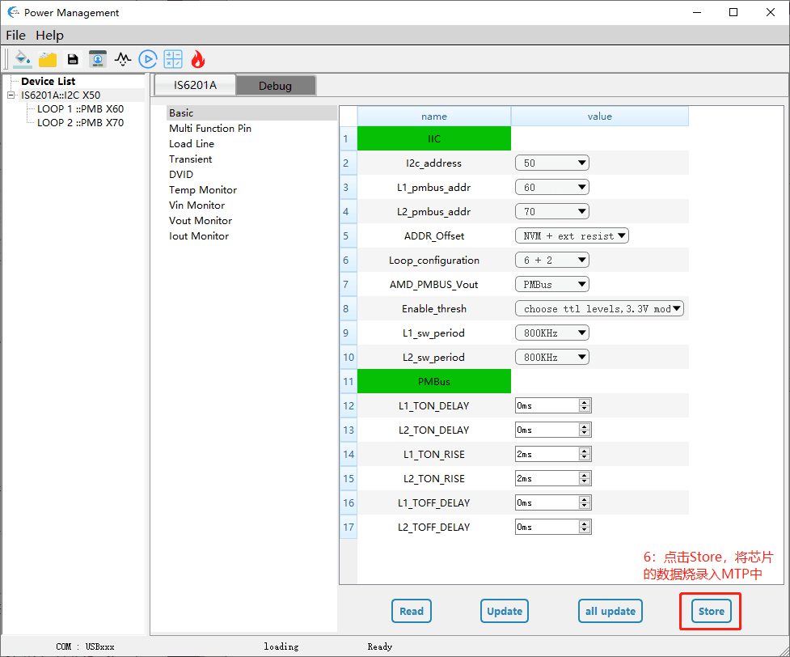Click the calculator toolbar icon
Viewport: 790px width, 657px height.
[x=173, y=59]
